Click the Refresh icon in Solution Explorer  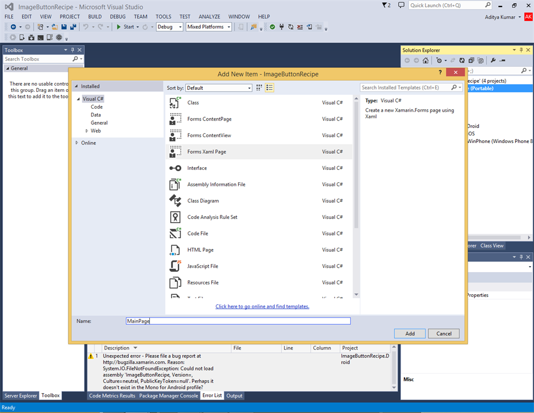pos(462,60)
